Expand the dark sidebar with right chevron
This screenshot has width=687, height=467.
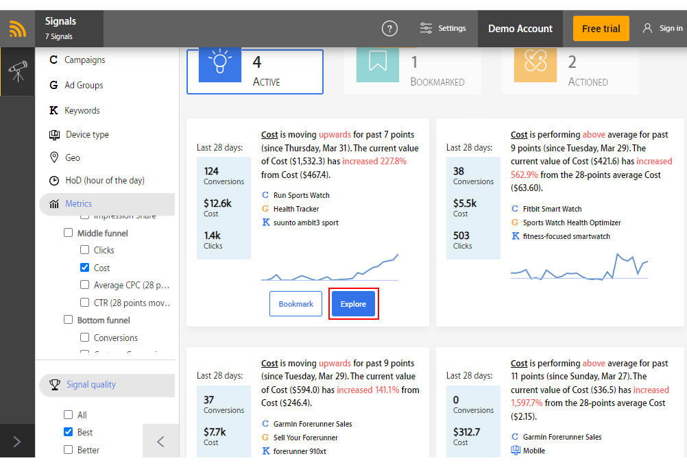(17, 441)
